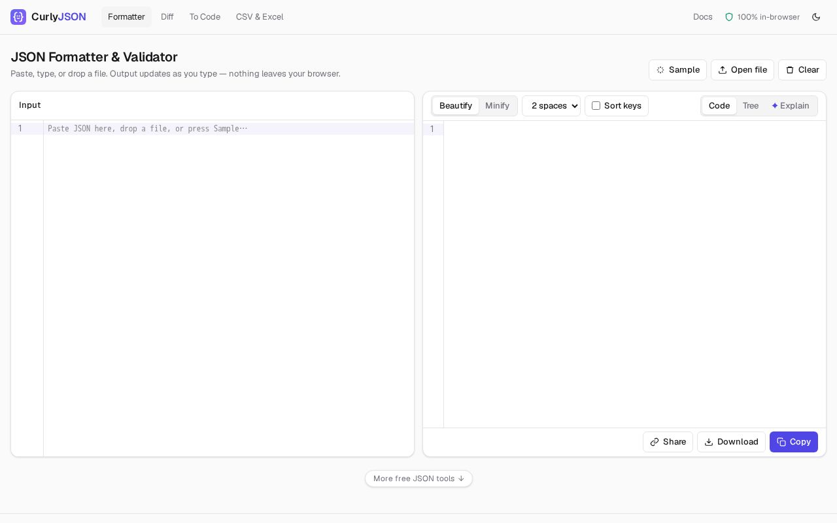Click into the JSON input editor

coord(229,288)
